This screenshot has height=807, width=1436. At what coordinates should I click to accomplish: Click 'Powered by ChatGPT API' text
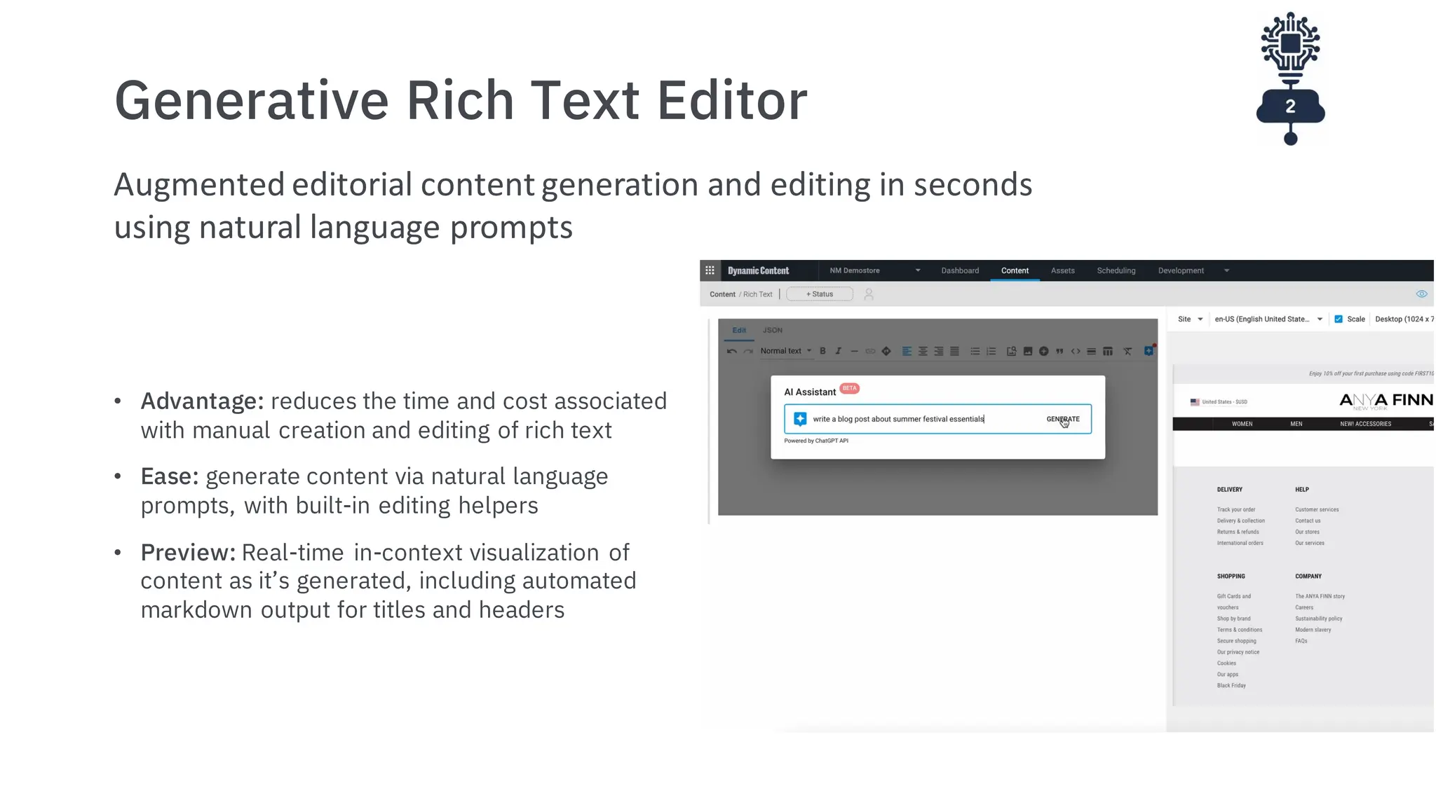[x=816, y=441]
